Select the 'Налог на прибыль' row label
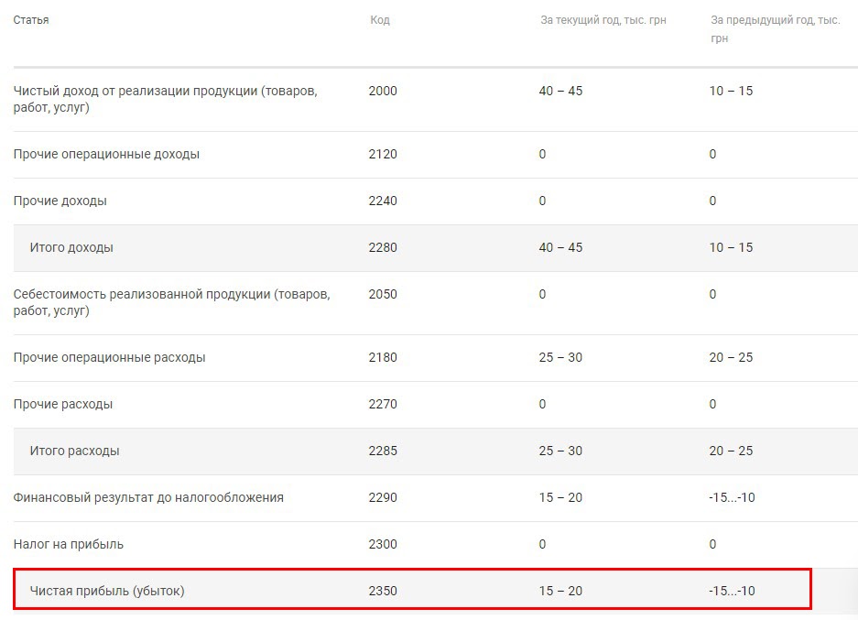The width and height of the screenshot is (858, 620). point(69,544)
